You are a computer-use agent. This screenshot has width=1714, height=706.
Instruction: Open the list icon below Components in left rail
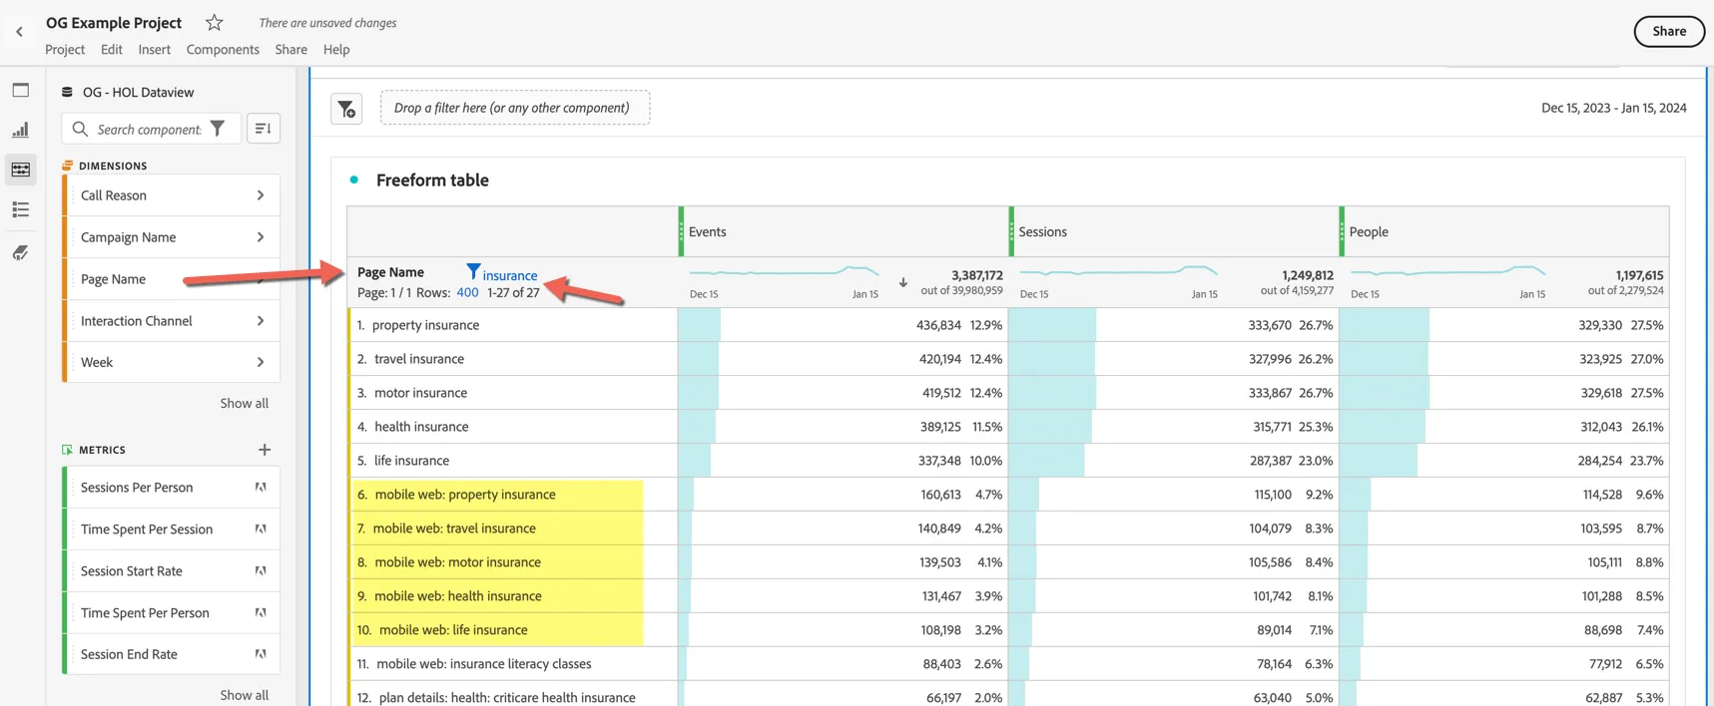(20, 209)
